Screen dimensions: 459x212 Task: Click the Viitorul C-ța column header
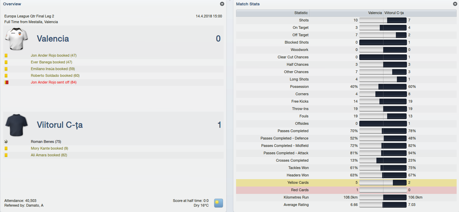click(394, 13)
